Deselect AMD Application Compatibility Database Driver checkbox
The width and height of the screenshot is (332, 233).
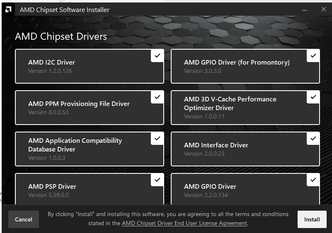point(158,139)
